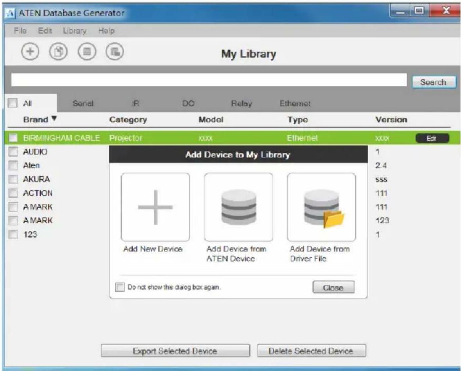
Task: Click the database export toolbar icon
Action: 115,52
